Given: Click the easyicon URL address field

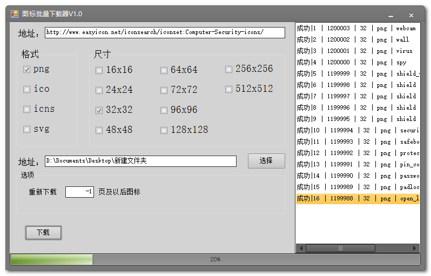Looking at the screenshot, I should point(165,32).
